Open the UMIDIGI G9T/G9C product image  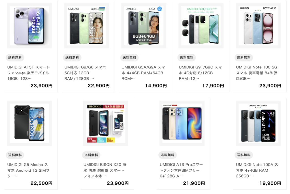[x=201, y=26]
